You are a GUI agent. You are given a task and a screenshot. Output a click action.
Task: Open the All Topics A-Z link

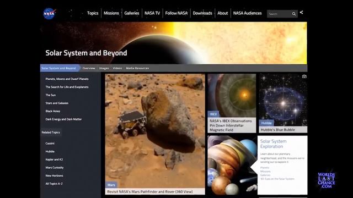coord(54,184)
